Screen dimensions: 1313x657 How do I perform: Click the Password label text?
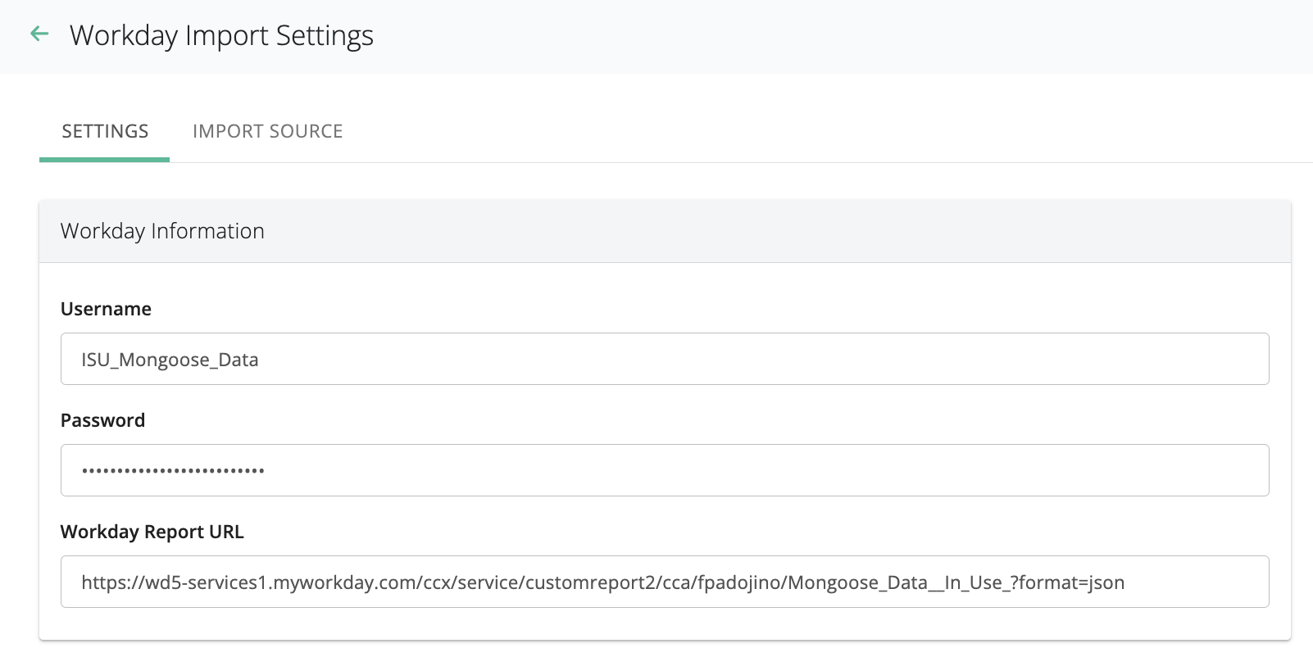point(102,420)
